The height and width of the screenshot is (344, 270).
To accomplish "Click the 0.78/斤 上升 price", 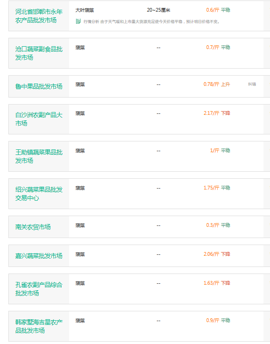I will [217, 84].
